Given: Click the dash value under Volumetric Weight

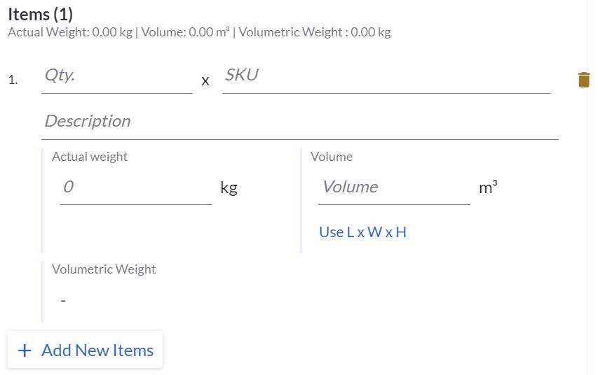Looking at the screenshot, I should pos(63,300).
